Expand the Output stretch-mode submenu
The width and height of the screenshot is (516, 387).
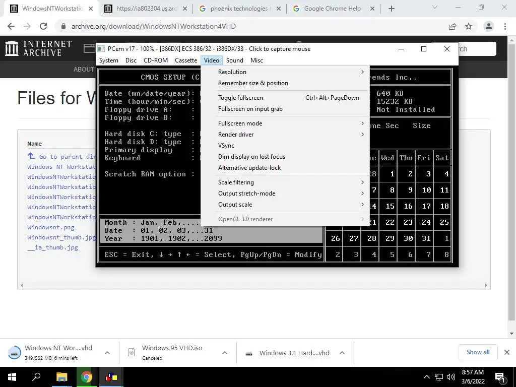(285, 193)
